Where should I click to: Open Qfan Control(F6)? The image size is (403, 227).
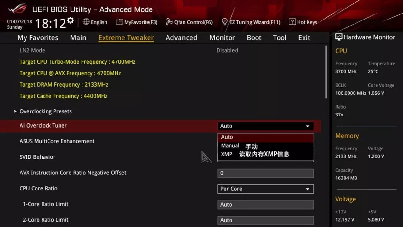point(193,22)
